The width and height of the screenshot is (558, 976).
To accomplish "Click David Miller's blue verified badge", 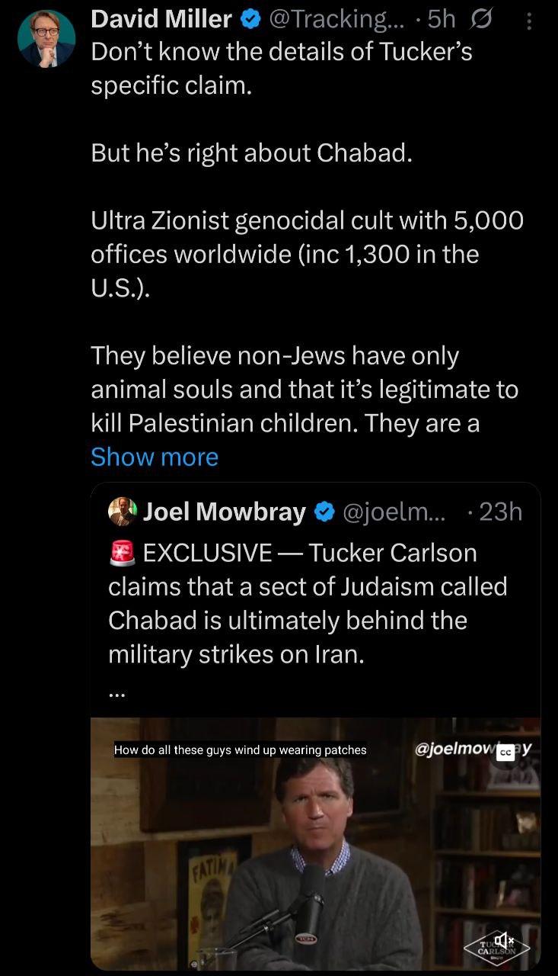I will tap(250, 19).
